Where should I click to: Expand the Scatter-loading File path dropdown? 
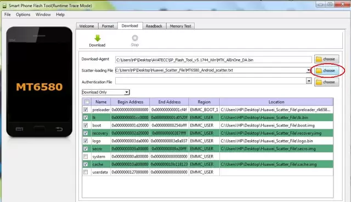click(309, 71)
